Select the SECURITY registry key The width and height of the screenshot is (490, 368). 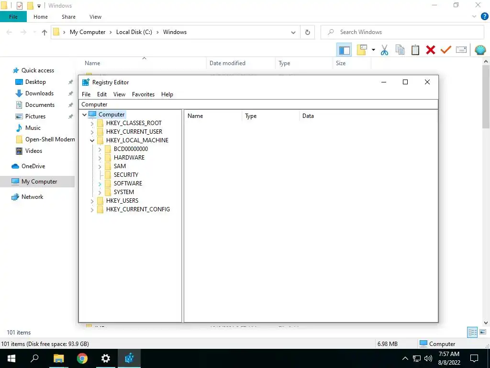pyautogui.click(x=126, y=174)
